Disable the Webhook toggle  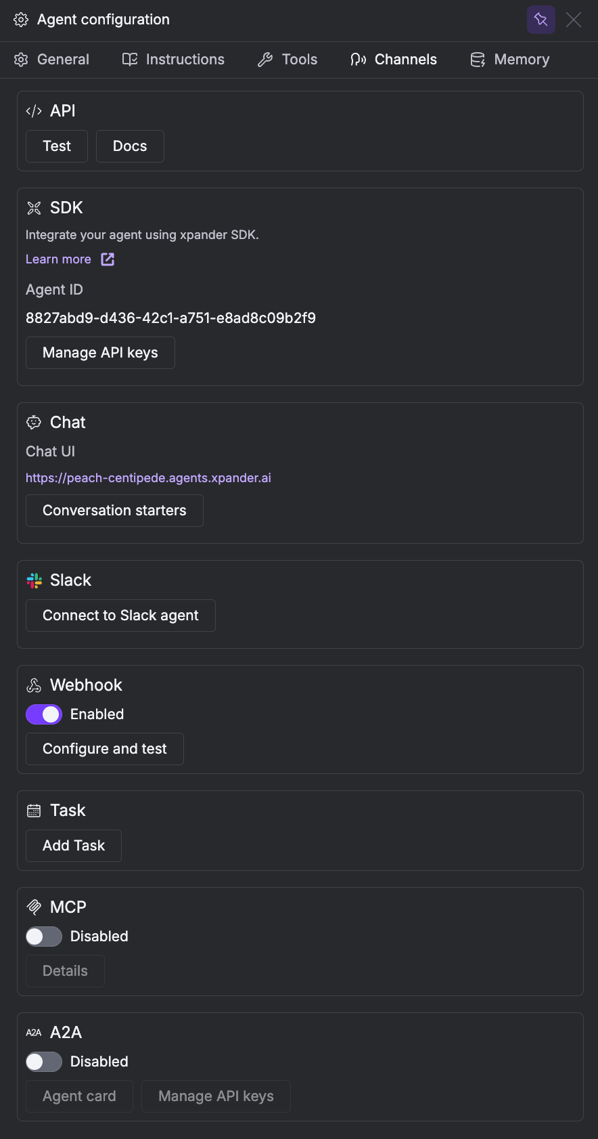pos(43,714)
